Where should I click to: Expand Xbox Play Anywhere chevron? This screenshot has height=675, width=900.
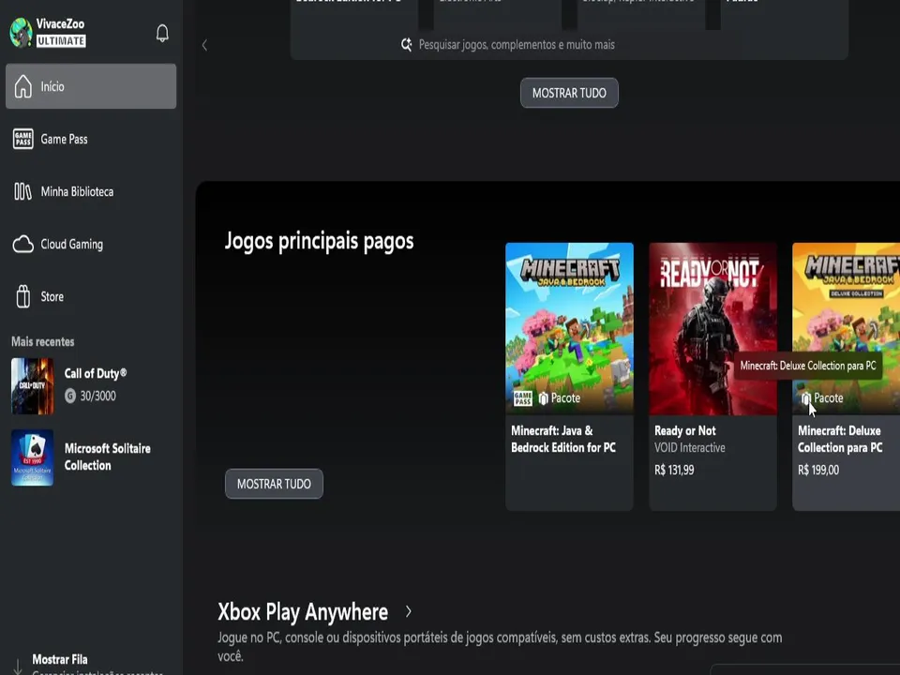408,612
